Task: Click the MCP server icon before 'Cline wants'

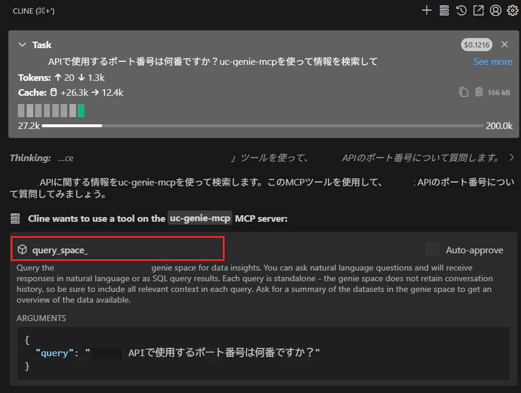Action: tap(18, 218)
